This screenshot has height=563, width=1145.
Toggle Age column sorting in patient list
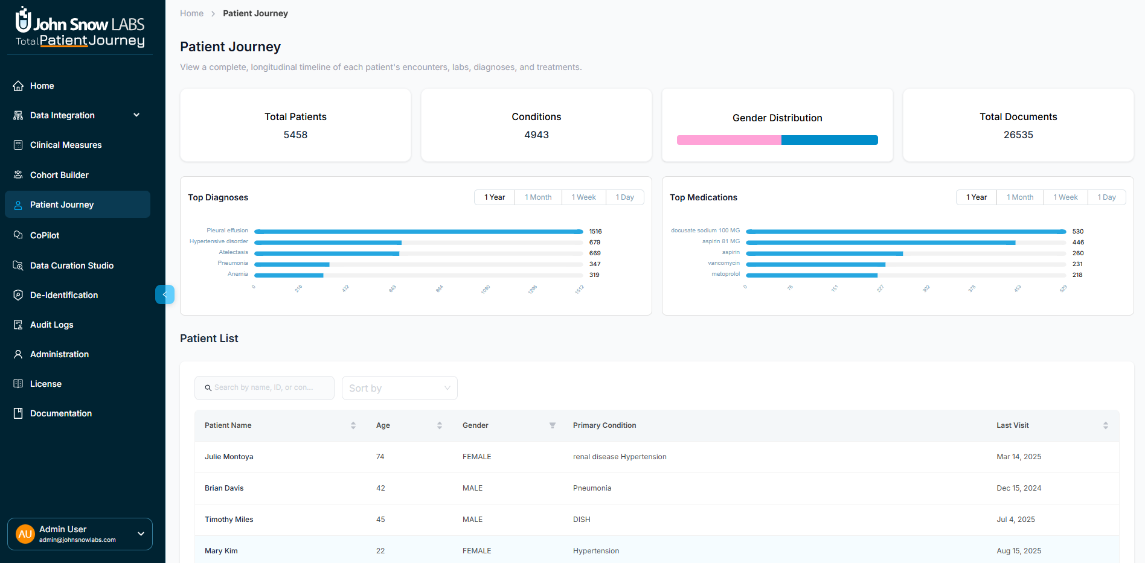click(x=439, y=425)
